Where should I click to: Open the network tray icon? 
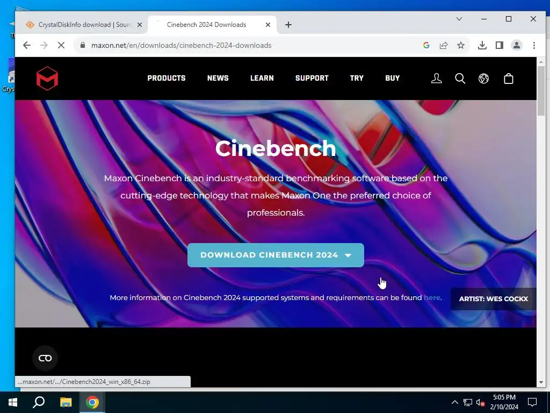(468, 402)
